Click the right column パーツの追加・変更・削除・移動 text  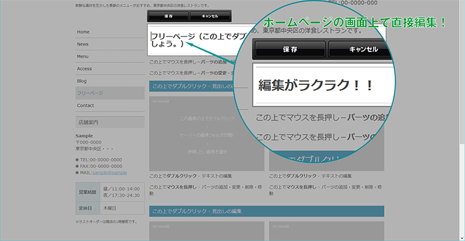coord(326,190)
